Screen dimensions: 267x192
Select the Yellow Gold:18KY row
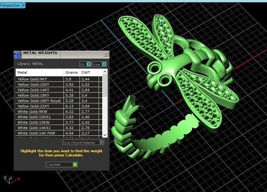point(59,95)
